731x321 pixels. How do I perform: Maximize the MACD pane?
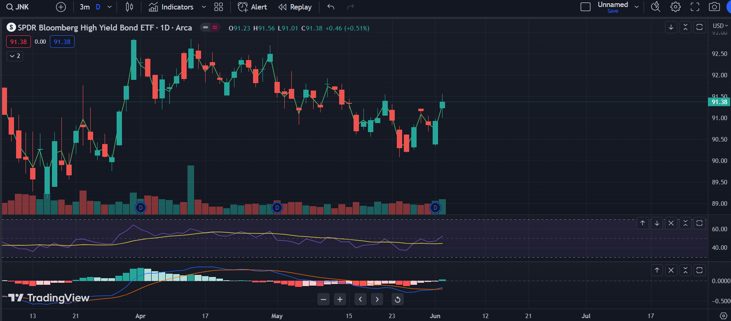tap(699, 270)
